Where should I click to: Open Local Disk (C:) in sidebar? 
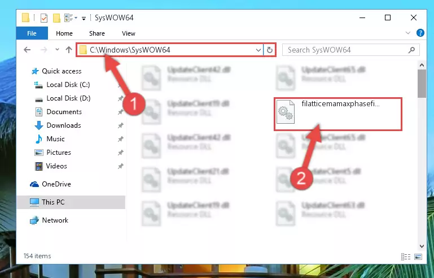coord(68,85)
